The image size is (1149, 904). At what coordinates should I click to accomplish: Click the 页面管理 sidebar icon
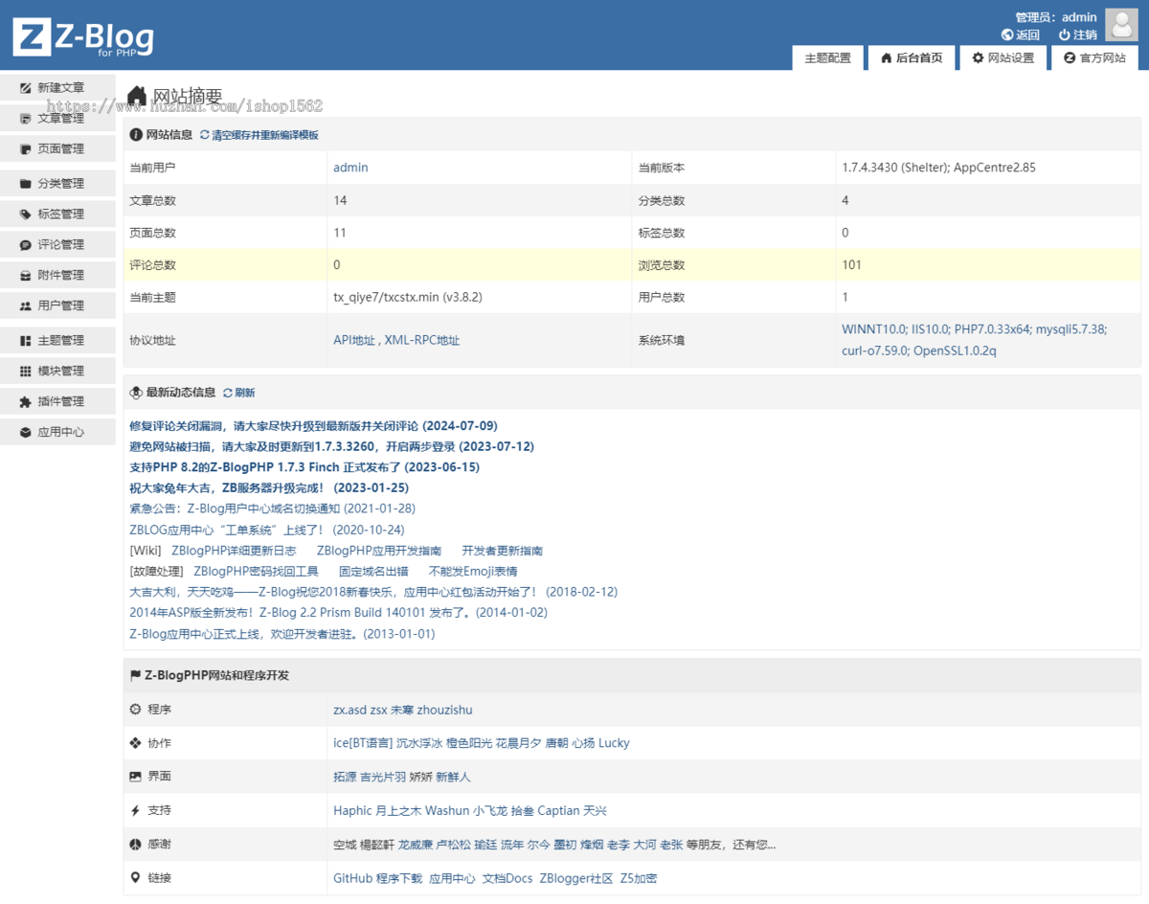26,148
